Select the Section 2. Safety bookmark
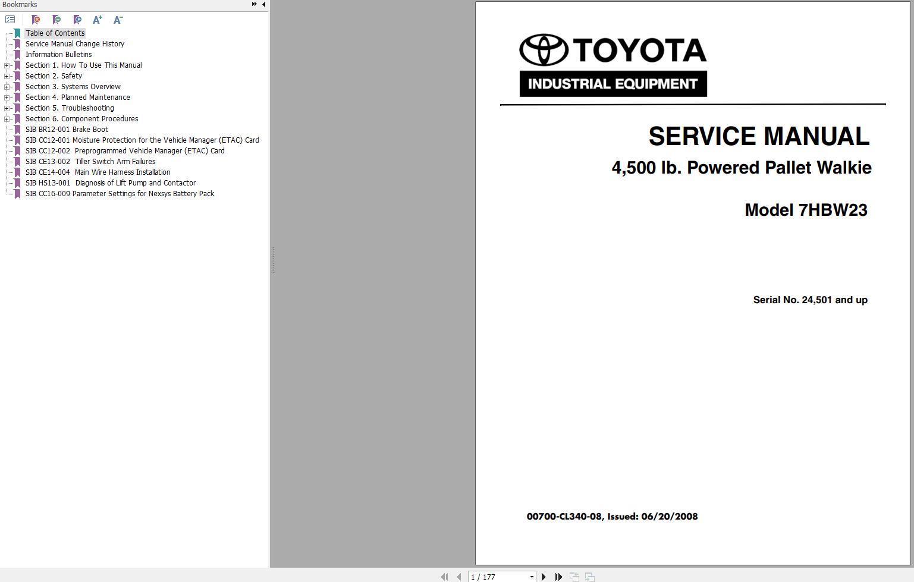914x582 pixels. (x=54, y=76)
